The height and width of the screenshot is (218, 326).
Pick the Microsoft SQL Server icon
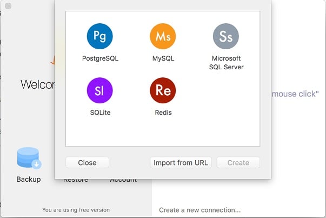click(x=226, y=36)
